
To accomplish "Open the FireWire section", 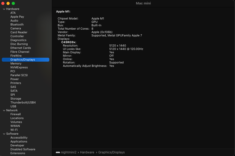I will [x=16, y=56].
